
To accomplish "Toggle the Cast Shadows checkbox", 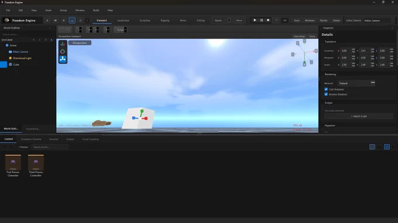I will 326,89.
